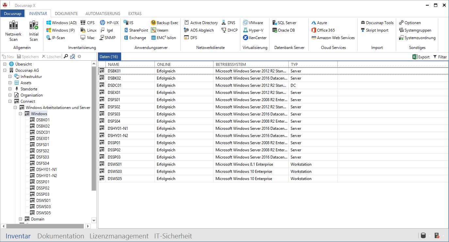Expand the Assets node
This screenshot has height=242, width=449.
tap(10, 83)
